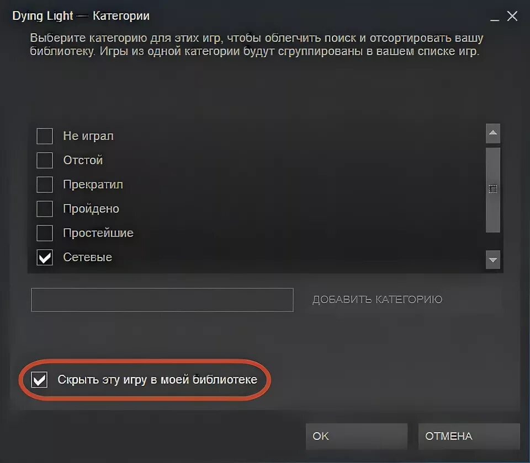Cancel with the "ОТМЕНА" button
Image resolution: width=530 pixels, height=463 pixels.
[x=469, y=437]
